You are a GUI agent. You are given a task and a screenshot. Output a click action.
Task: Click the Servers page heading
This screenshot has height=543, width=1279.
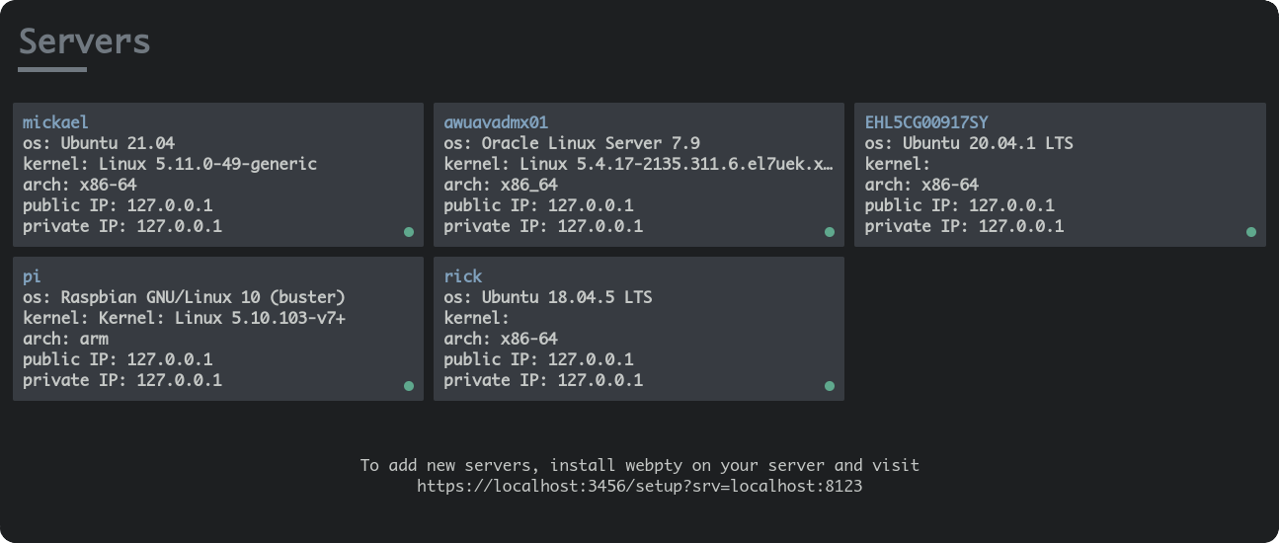tap(84, 41)
